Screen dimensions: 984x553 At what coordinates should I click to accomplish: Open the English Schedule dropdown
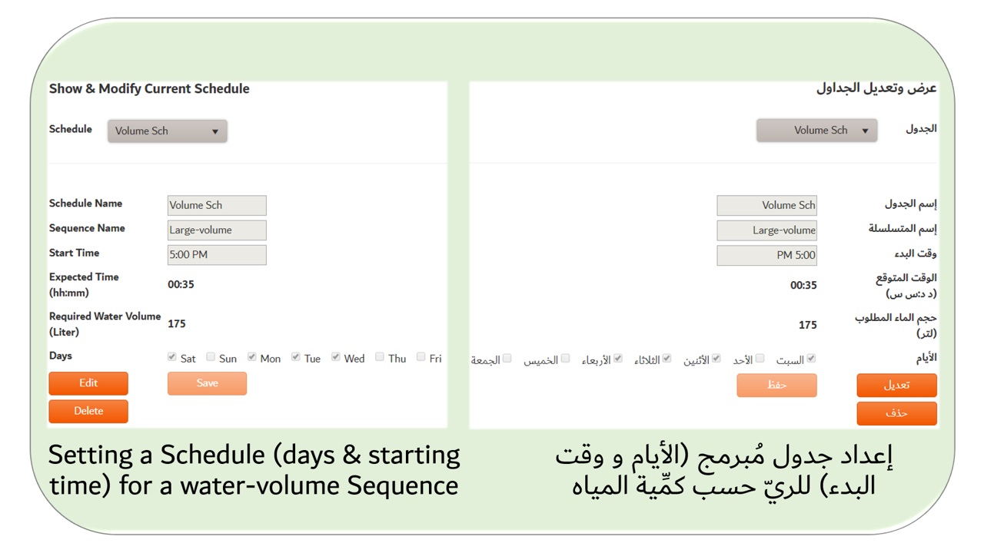tap(168, 131)
